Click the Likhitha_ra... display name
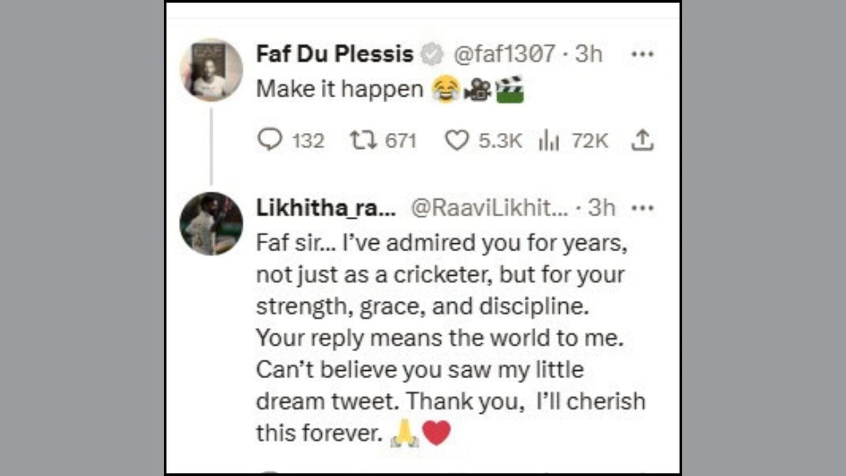846x476 pixels. point(326,208)
